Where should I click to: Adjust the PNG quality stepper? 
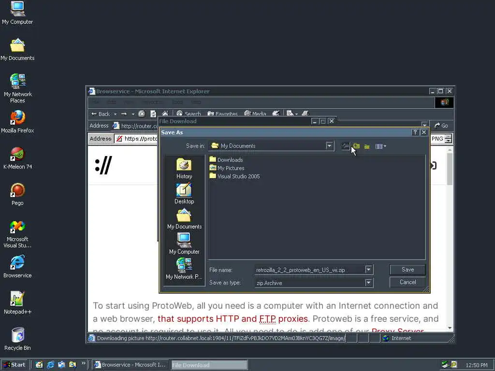(448, 139)
